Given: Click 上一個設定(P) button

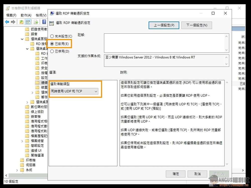Looking at the screenshot, I should point(164,25).
